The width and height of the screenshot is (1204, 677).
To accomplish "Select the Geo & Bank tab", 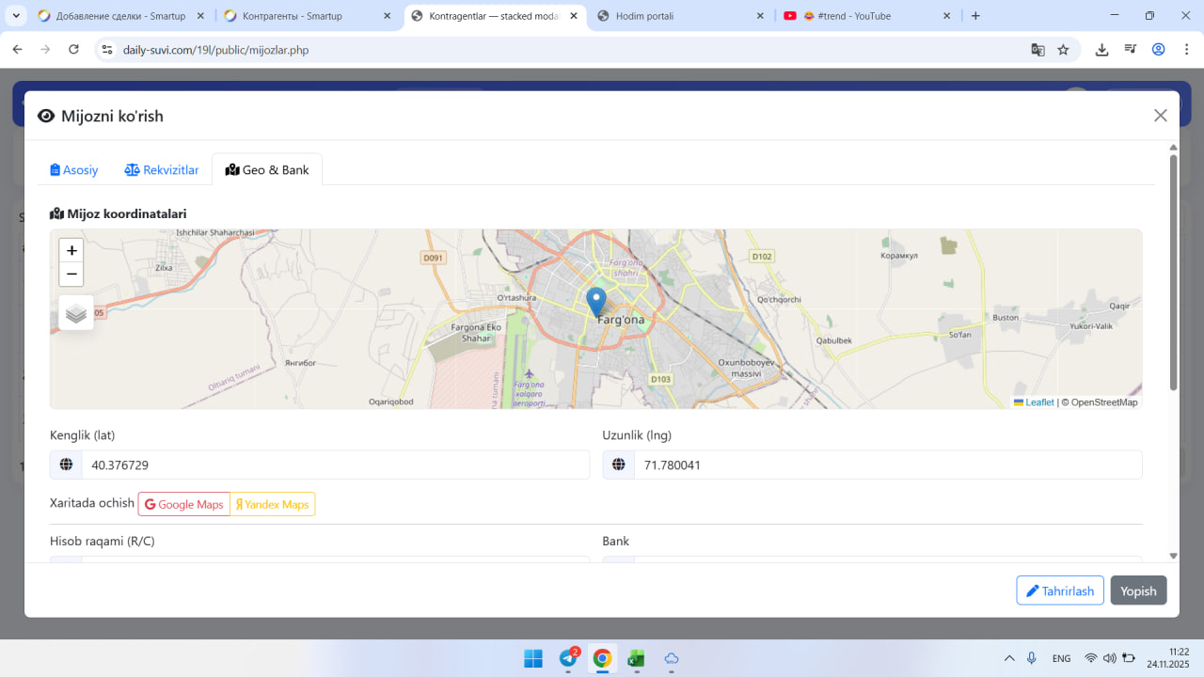I will click(267, 170).
